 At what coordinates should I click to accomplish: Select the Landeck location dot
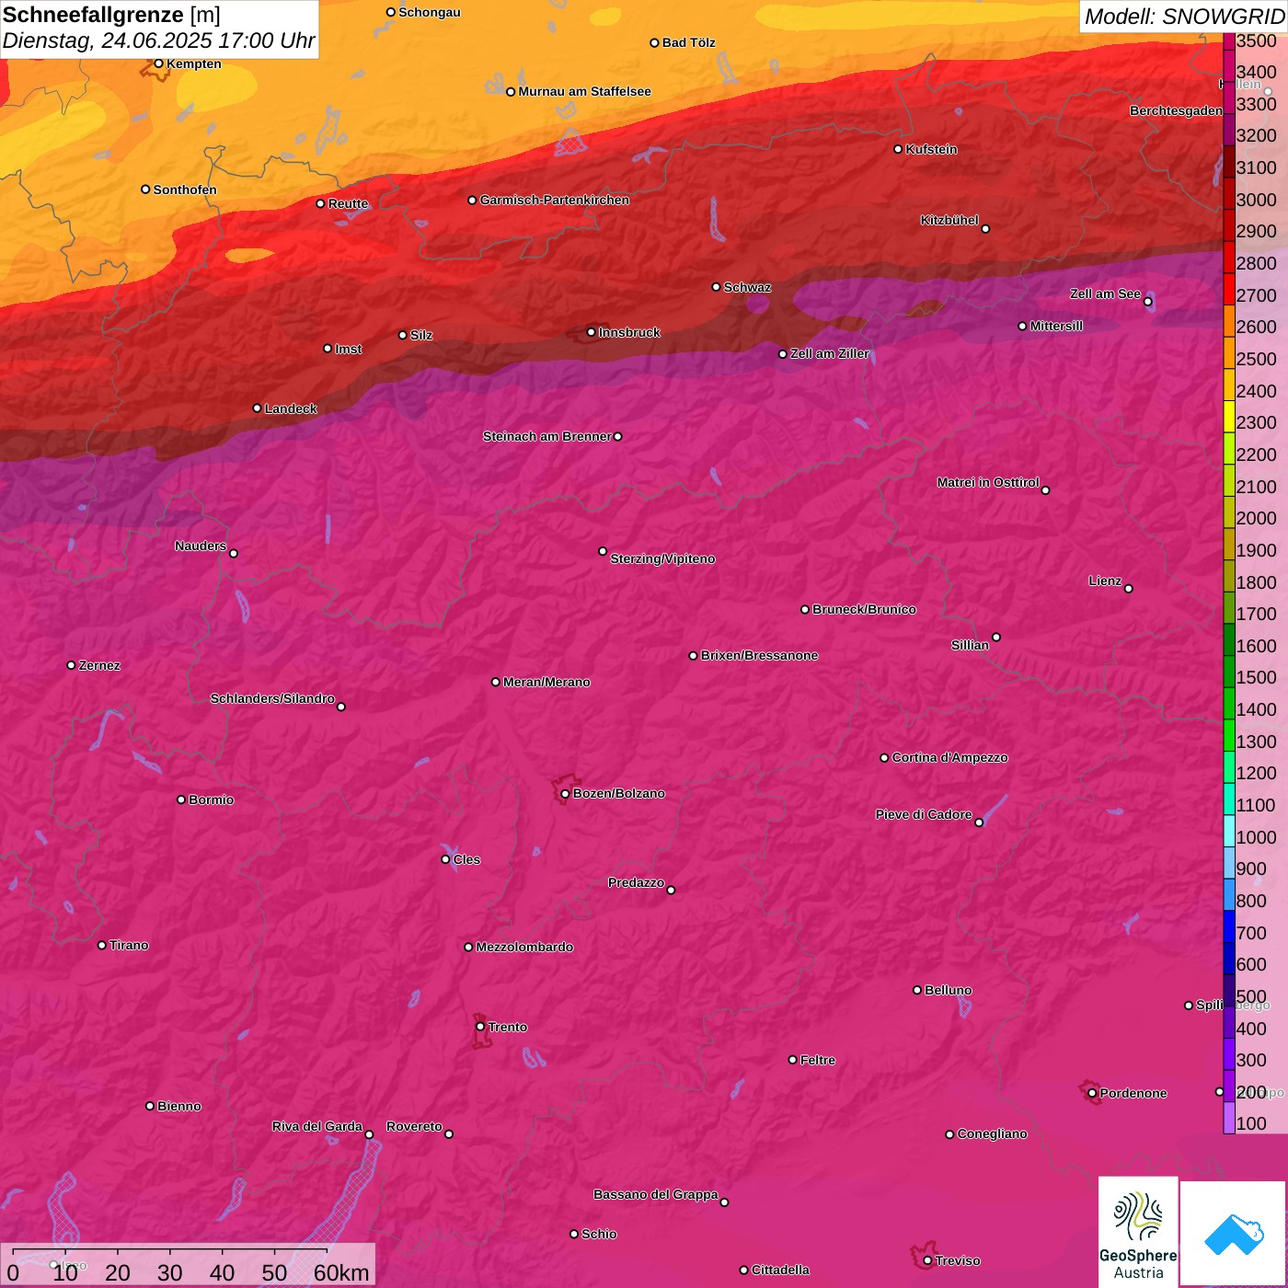[257, 408]
